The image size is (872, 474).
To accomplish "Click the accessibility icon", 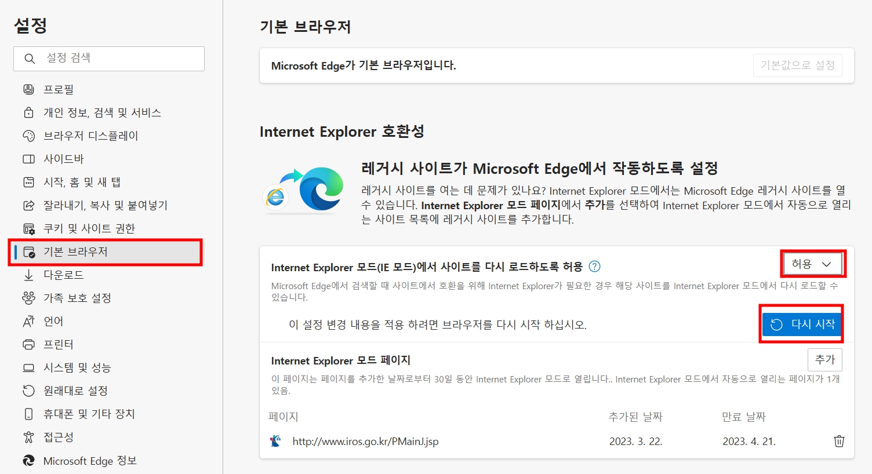I will pos(28,437).
